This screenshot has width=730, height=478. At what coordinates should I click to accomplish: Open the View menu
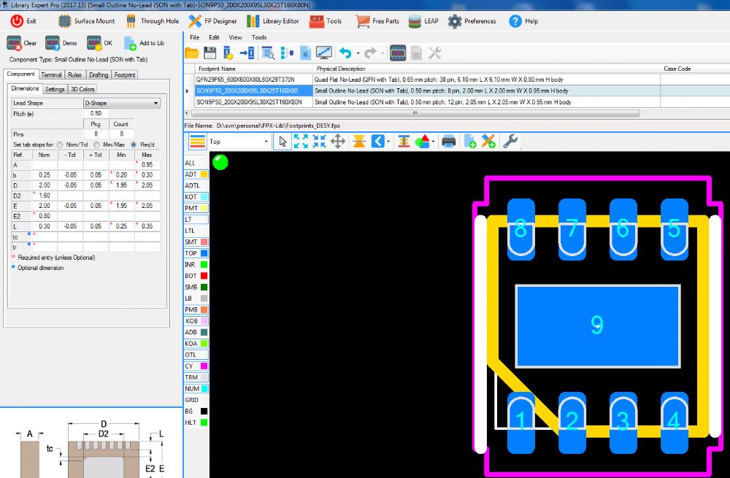pyautogui.click(x=235, y=37)
